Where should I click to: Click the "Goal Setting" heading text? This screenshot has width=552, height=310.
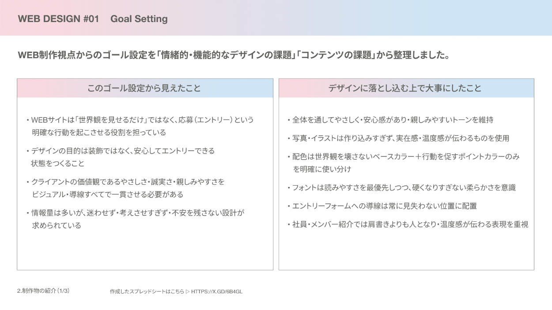[x=139, y=19]
